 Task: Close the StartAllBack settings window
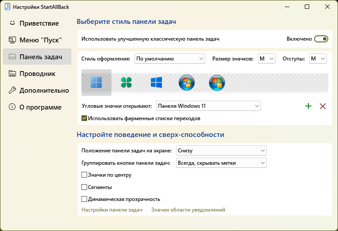(327, 7)
